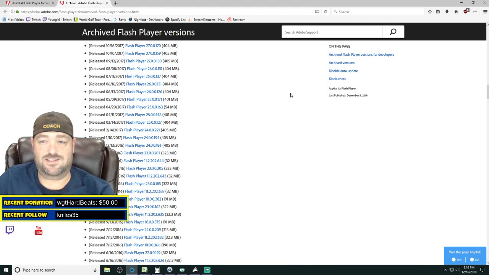Open the YouTube logo in the overlay
Image resolution: width=489 pixels, height=275 pixels.
coord(39,230)
